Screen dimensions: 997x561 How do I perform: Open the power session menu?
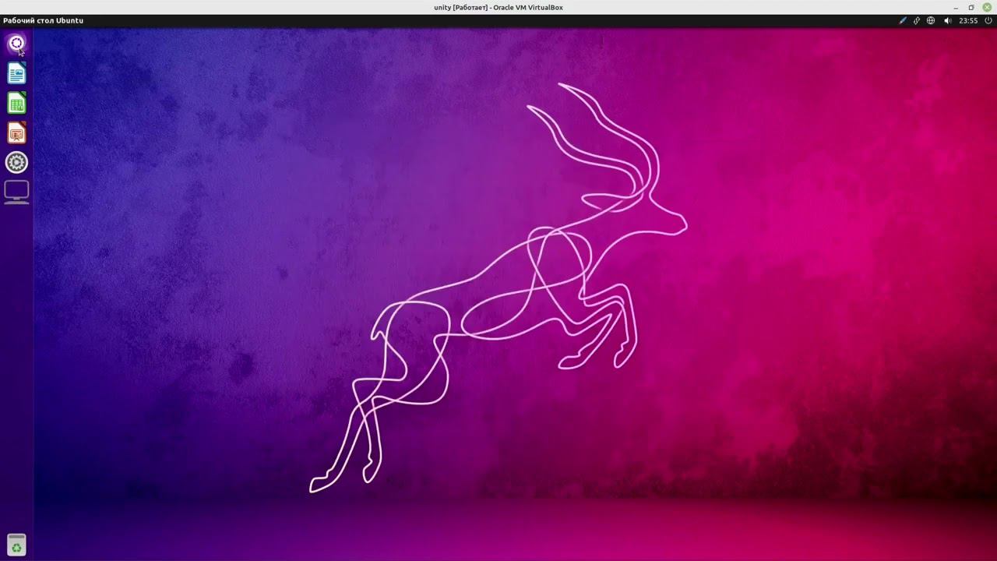(988, 21)
